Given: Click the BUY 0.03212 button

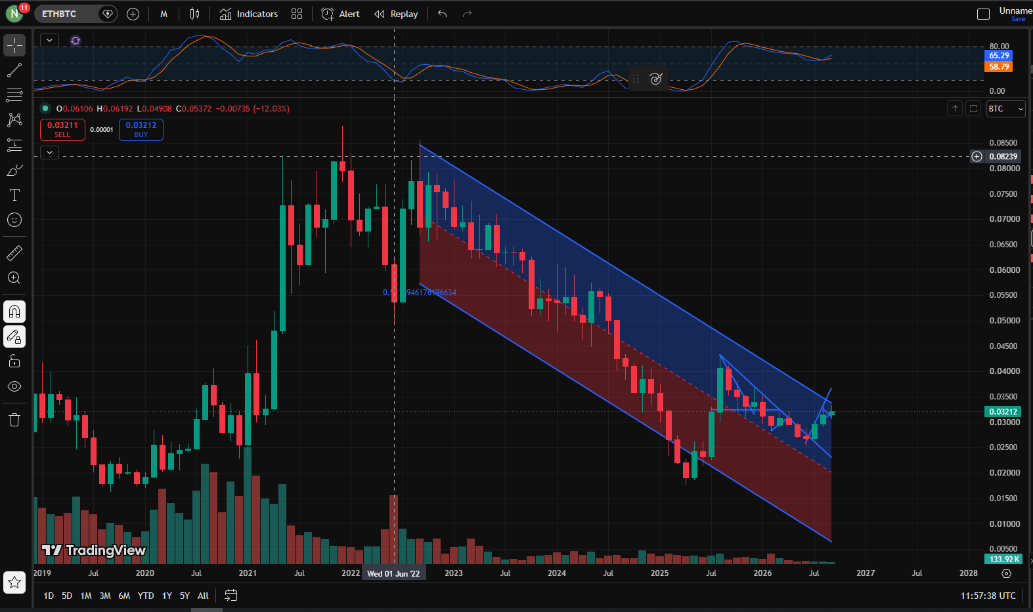Looking at the screenshot, I should (x=141, y=130).
